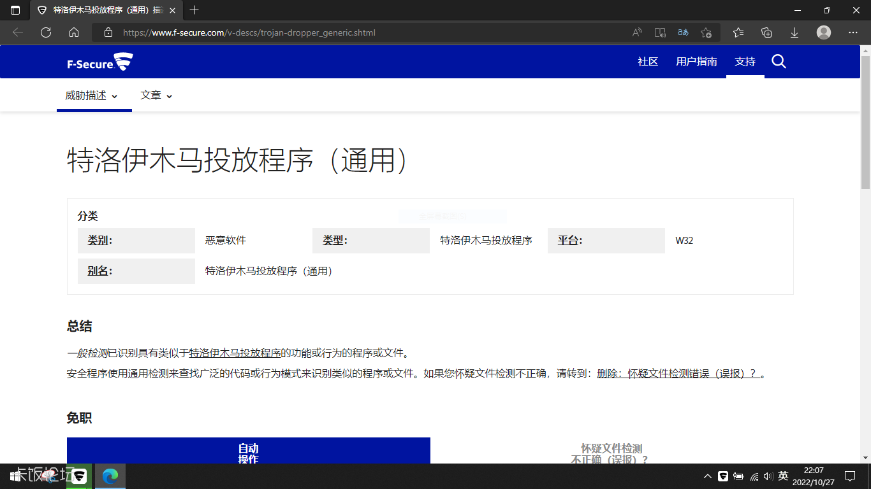
Task: Select the 自动操作 tab
Action: pos(249,451)
